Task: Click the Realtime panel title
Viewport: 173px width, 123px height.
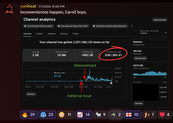Action: coord(138,42)
